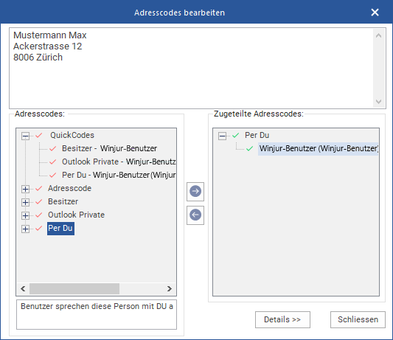The width and height of the screenshot is (393, 340).
Task: Select highlighted Per Du in left tree
Action: 60,229
